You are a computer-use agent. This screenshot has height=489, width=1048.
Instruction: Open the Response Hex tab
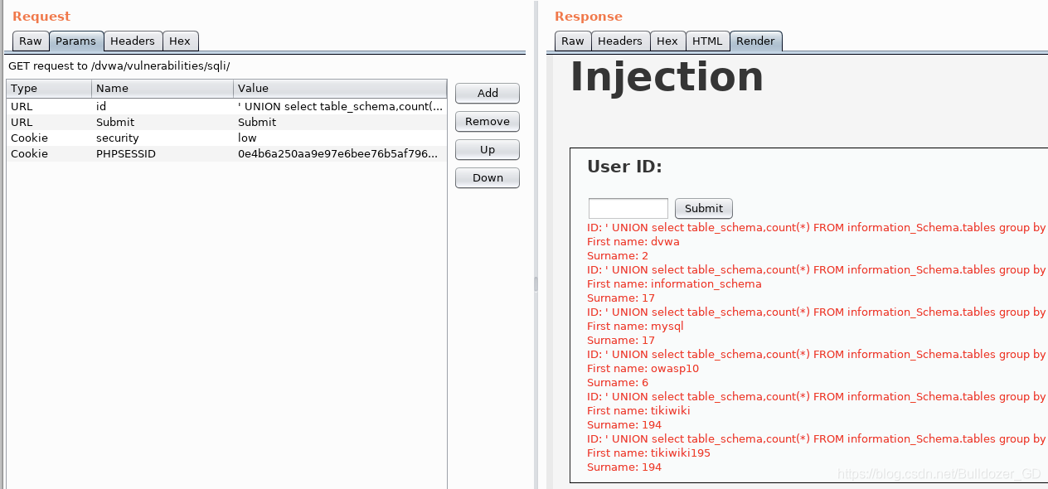[x=667, y=41]
